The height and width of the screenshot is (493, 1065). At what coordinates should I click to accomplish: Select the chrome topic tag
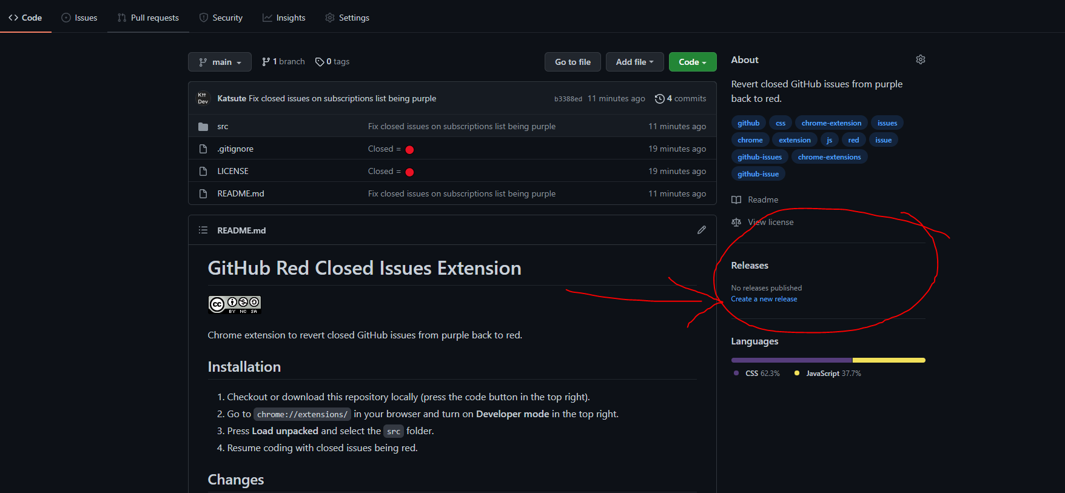[x=750, y=140]
